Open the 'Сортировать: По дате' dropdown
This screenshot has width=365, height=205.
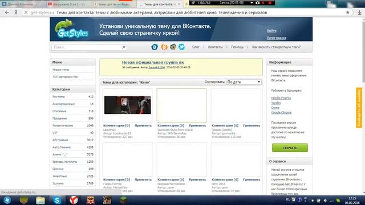click(244, 82)
